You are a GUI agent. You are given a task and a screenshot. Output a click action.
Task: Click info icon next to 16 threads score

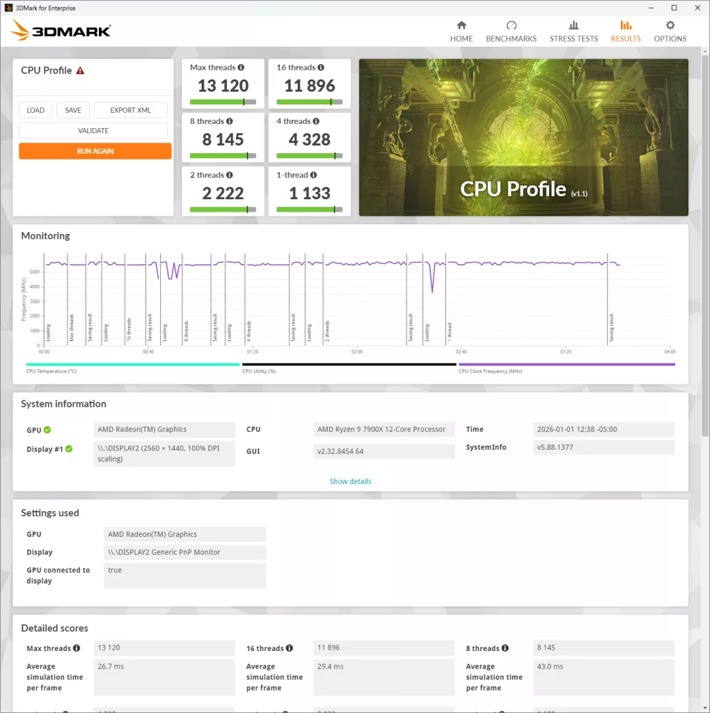pyautogui.click(x=321, y=68)
